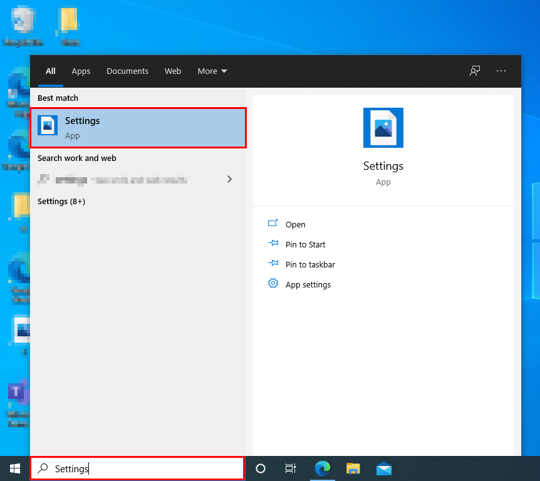Click the Open window icon in the preview pane
This screenshot has height=481, width=540.
tap(273, 223)
